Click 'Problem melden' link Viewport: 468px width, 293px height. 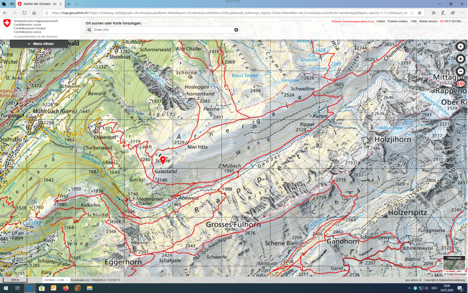point(397,21)
